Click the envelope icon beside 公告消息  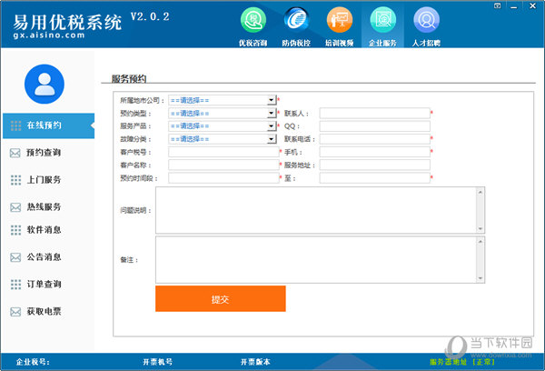(x=15, y=257)
